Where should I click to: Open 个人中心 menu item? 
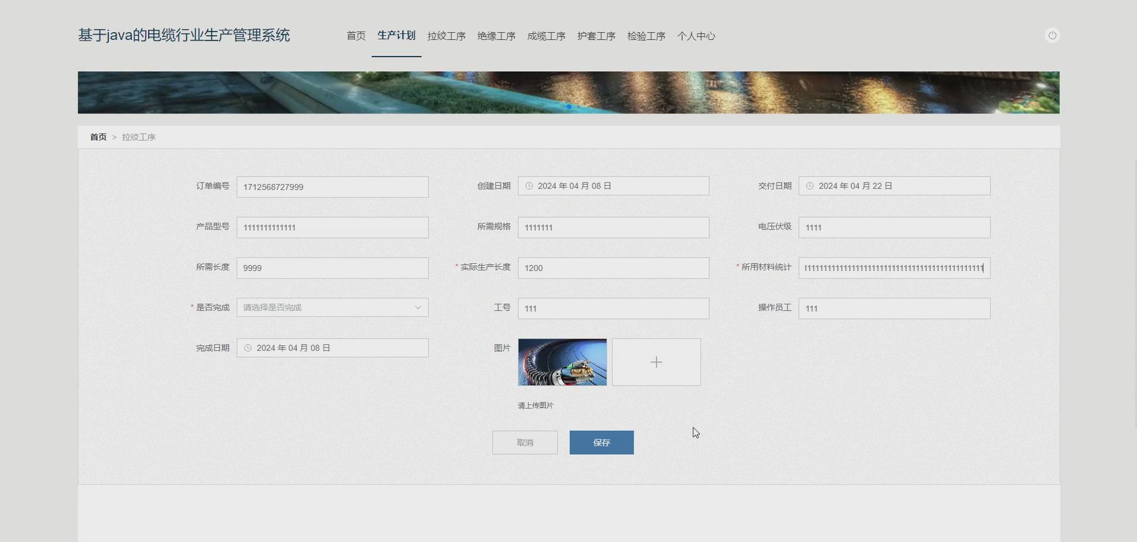[696, 36]
